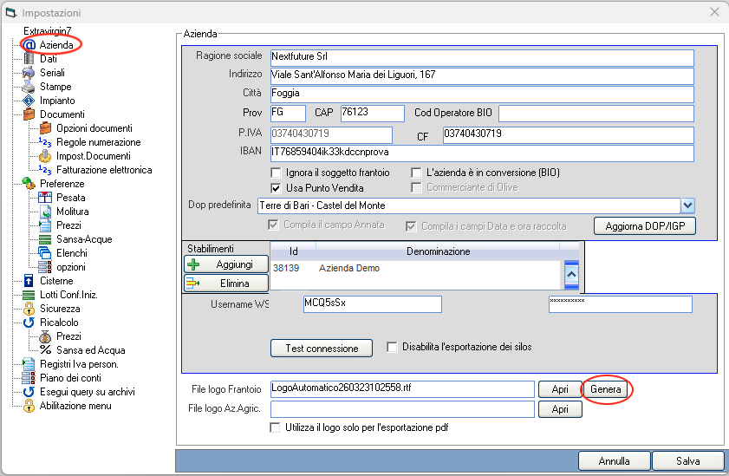Select Azienda Demo row in Stabilimenti

pos(415,268)
